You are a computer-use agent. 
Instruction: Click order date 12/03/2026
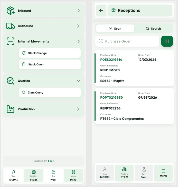[147, 60]
